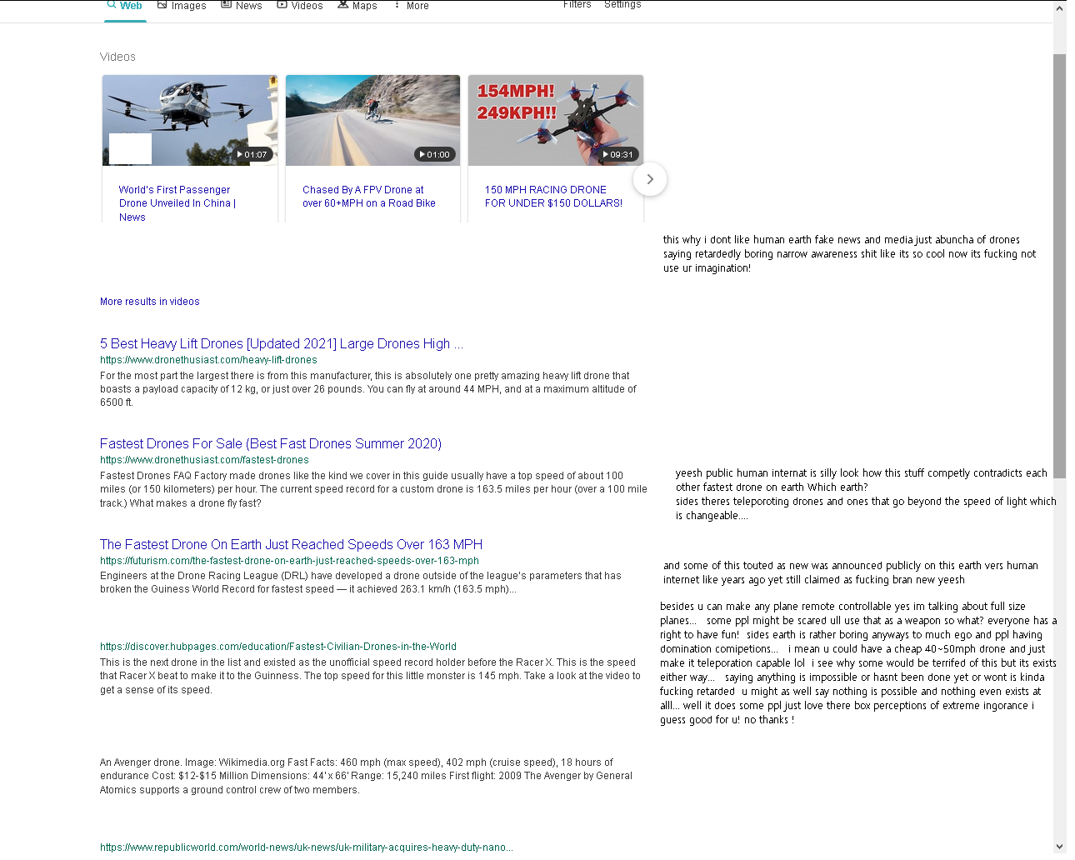Play the road bike FPV drone thumbnail
Image resolution: width=1075 pixels, height=860 pixels.
click(372, 120)
